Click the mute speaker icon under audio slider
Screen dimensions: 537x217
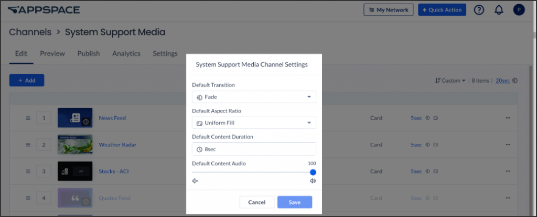(x=195, y=181)
